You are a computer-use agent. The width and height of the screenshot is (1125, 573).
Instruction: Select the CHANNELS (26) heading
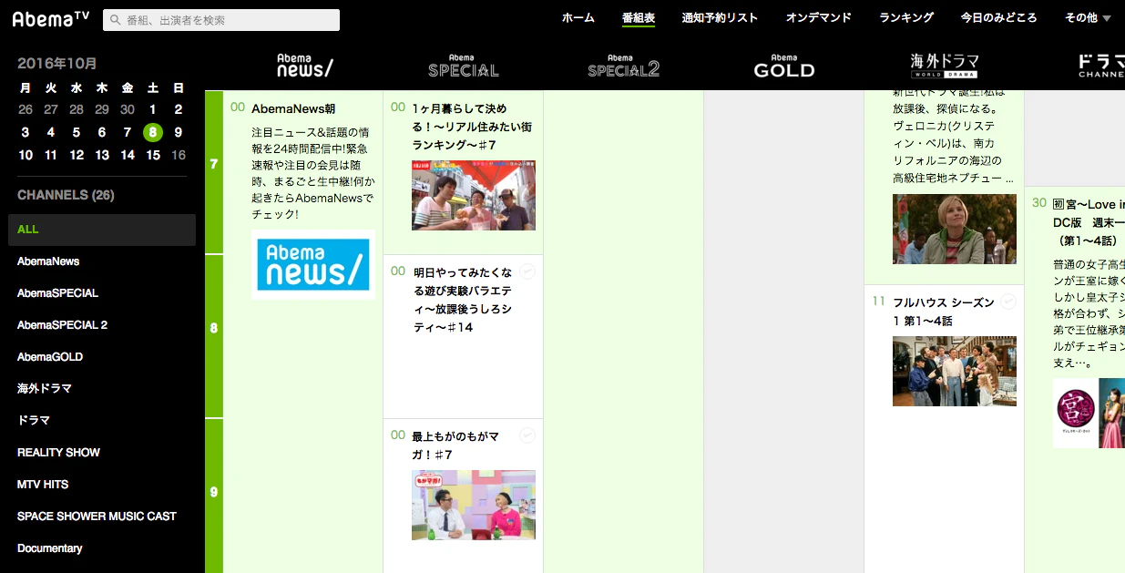[66, 195]
